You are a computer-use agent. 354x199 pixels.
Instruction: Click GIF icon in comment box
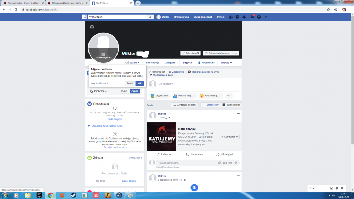(x=230, y=163)
